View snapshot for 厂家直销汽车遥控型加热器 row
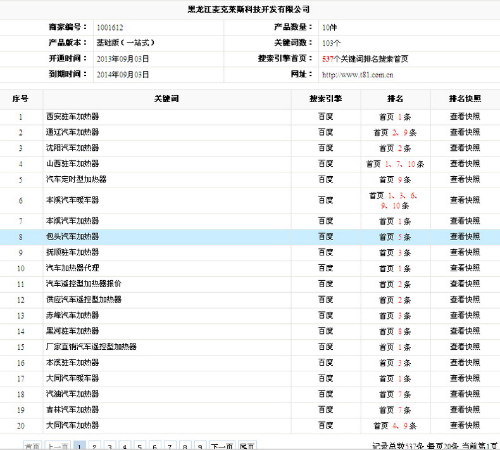The width and height of the screenshot is (500, 450). pyautogui.click(x=465, y=347)
